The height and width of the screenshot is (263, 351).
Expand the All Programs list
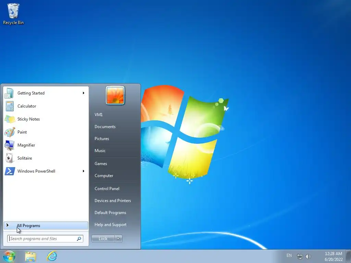(x=46, y=225)
